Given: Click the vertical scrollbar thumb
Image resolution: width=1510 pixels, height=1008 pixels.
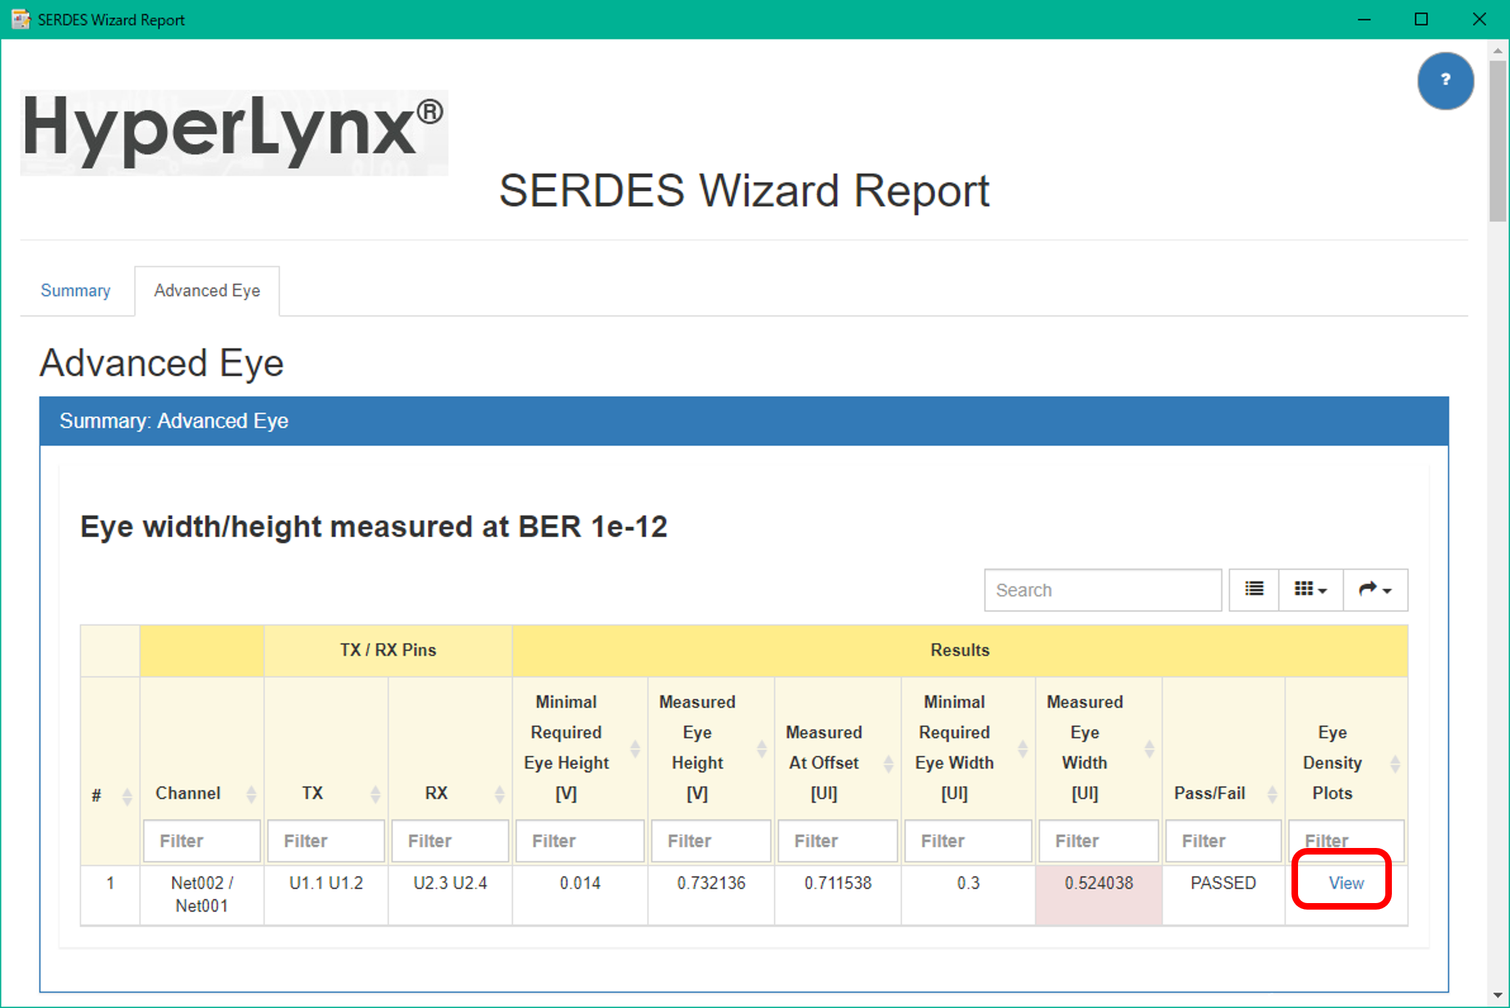Looking at the screenshot, I should click(x=1498, y=141).
